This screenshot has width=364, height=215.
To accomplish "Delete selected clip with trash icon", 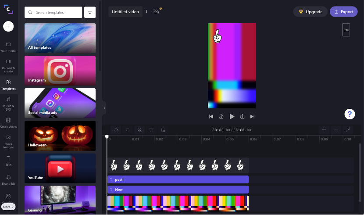I will click(x=151, y=130).
